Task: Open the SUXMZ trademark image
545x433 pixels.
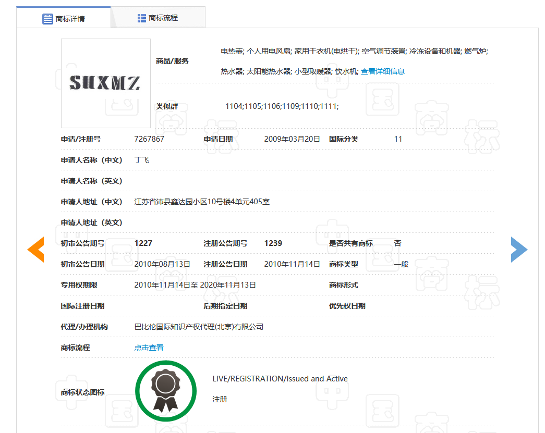Action: point(106,83)
